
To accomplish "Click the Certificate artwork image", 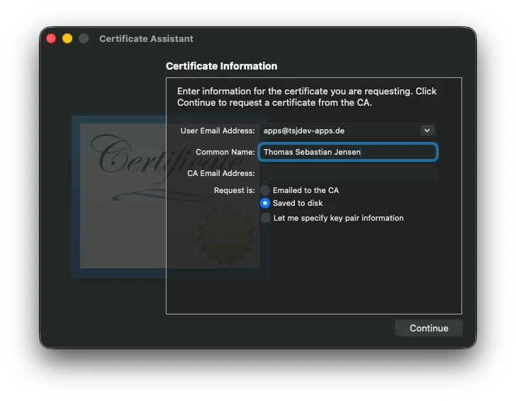I will pos(170,197).
